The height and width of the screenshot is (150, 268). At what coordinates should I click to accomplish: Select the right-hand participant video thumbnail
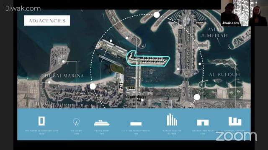coord(258,13)
